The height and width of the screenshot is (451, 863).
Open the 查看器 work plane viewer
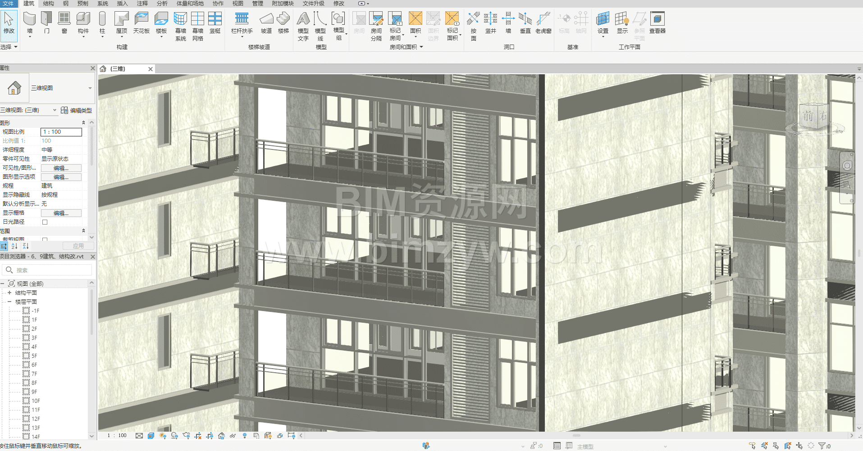pyautogui.click(x=657, y=23)
